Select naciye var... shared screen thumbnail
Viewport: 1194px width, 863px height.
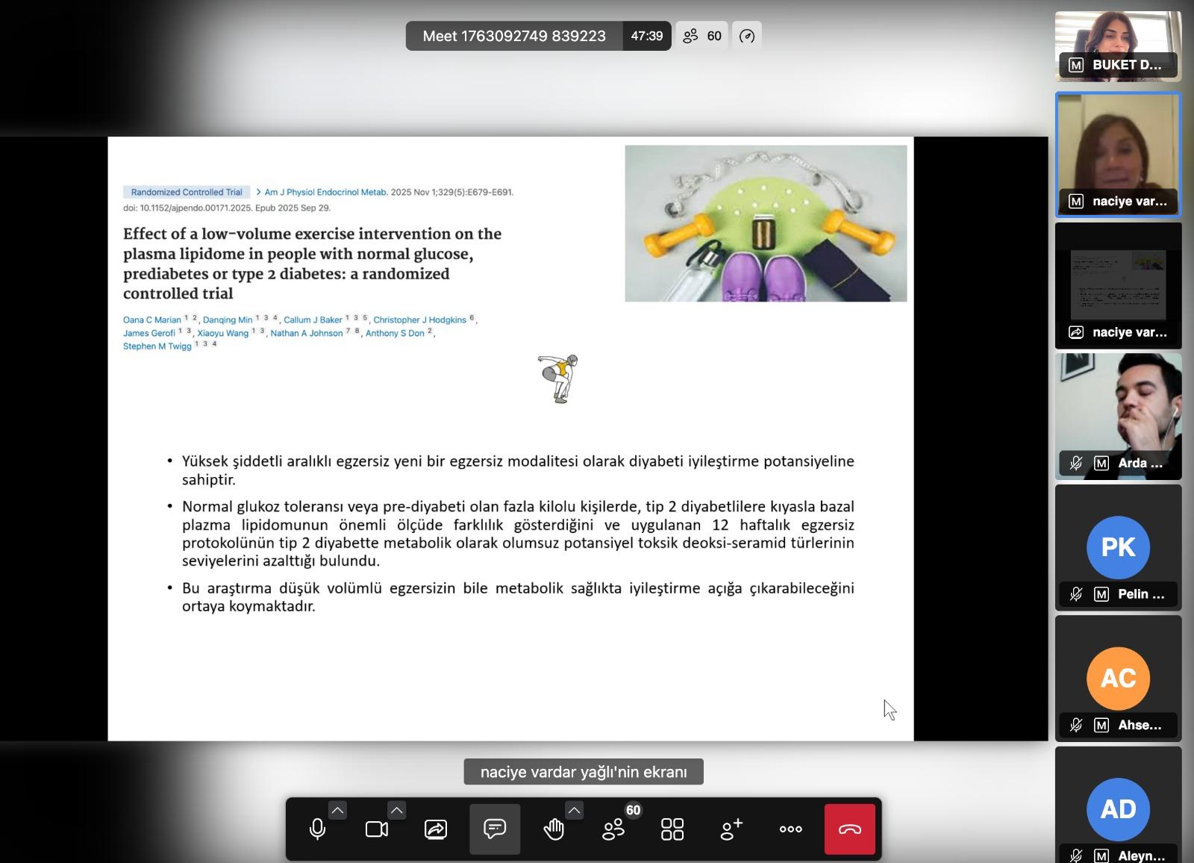pyautogui.click(x=1118, y=285)
